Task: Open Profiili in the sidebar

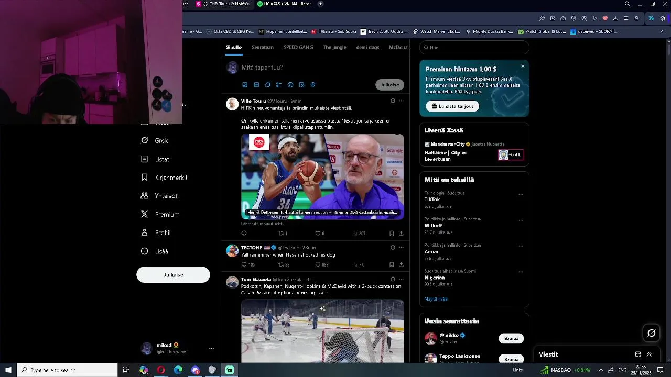Action: tap(156, 233)
